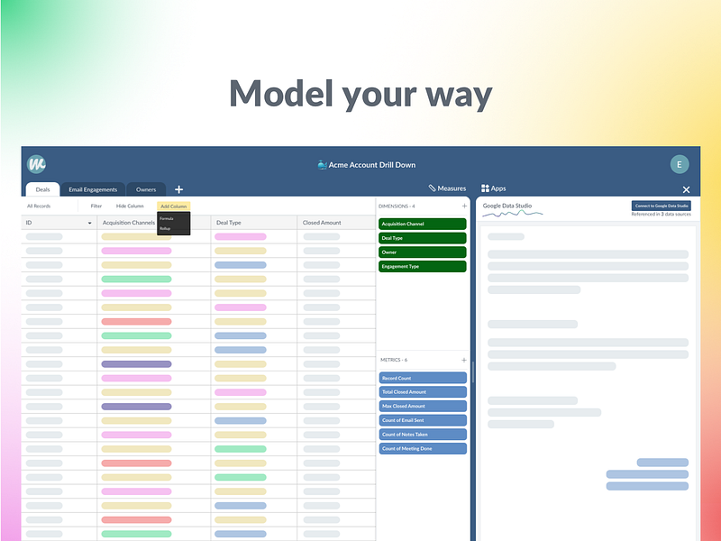This screenshot has height=541, width=721.
Task: Add a new metric with plus icon
Action: click(x=463, y=360)
